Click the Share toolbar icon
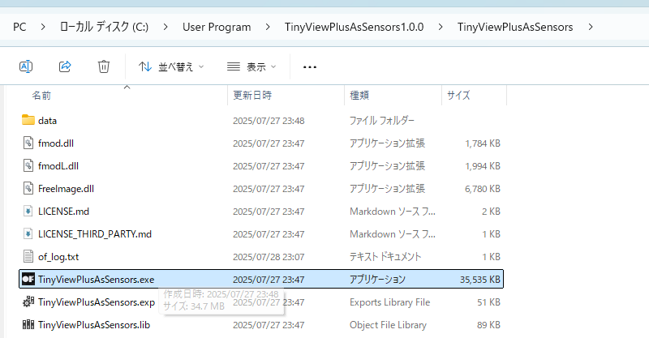 click(x=65, y=66)
